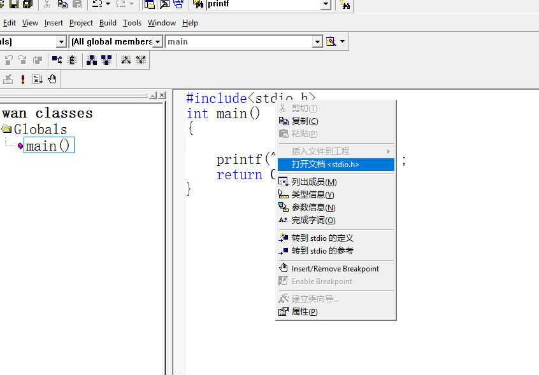Click the Undo arrow icon
This screenshot has height=375, width=539.
(x=97, y=4)
